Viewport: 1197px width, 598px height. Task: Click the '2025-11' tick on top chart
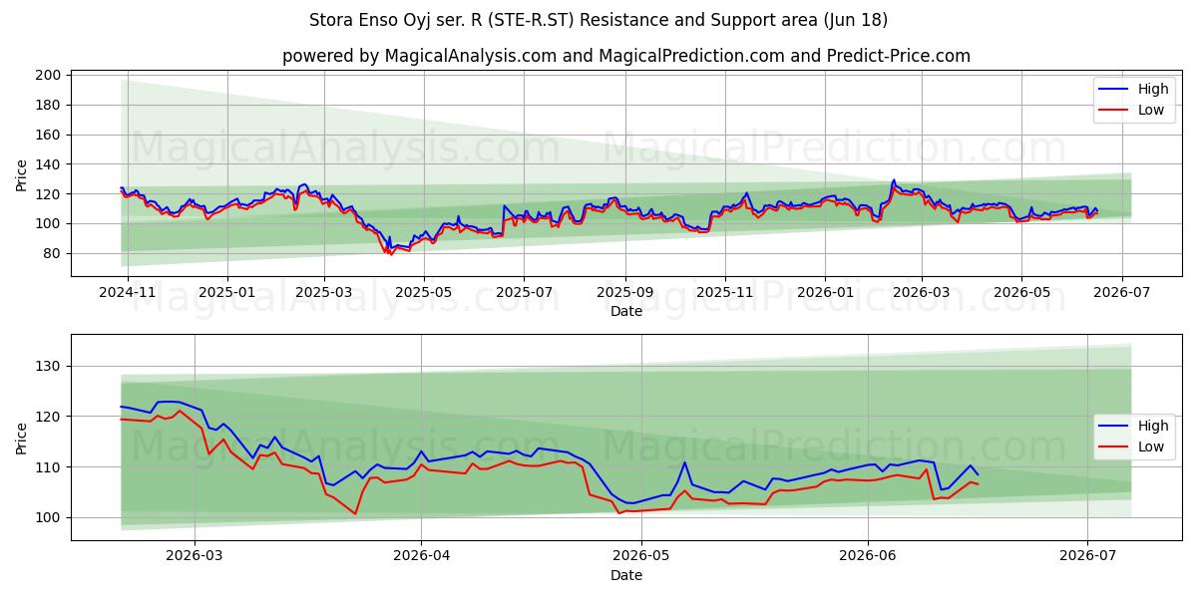[725, 294]
